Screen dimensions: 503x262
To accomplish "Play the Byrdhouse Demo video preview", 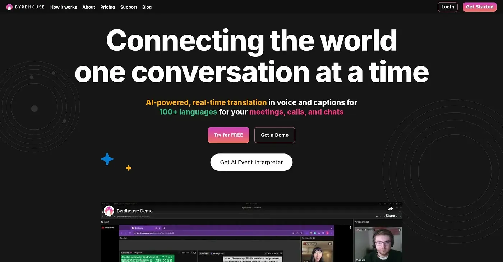I will (x=251, y=232).
